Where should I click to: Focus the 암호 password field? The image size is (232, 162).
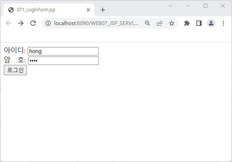coord(63,61)
